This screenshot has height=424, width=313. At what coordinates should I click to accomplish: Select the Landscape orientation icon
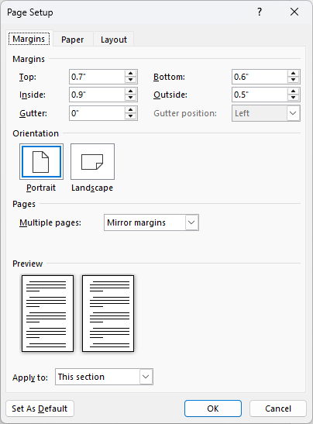click(92, 161)
